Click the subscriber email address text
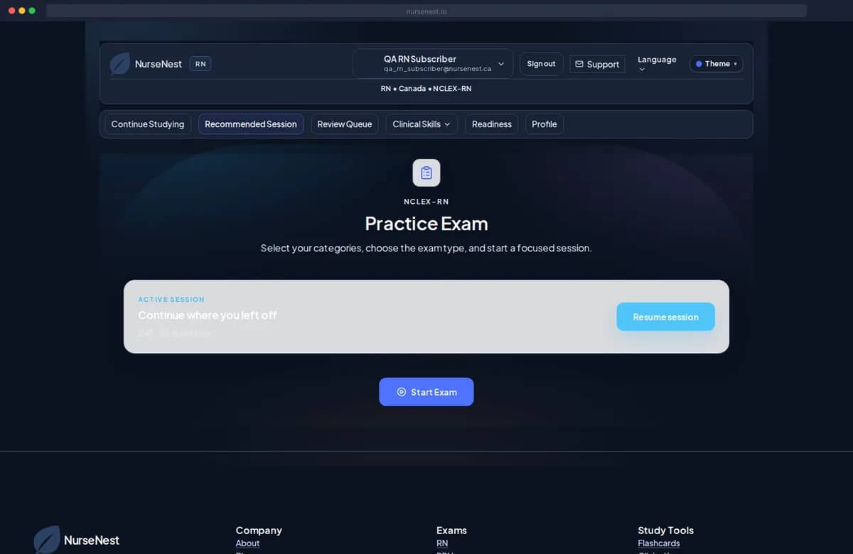Screen dimensions: 853x554 click(438, 69)
